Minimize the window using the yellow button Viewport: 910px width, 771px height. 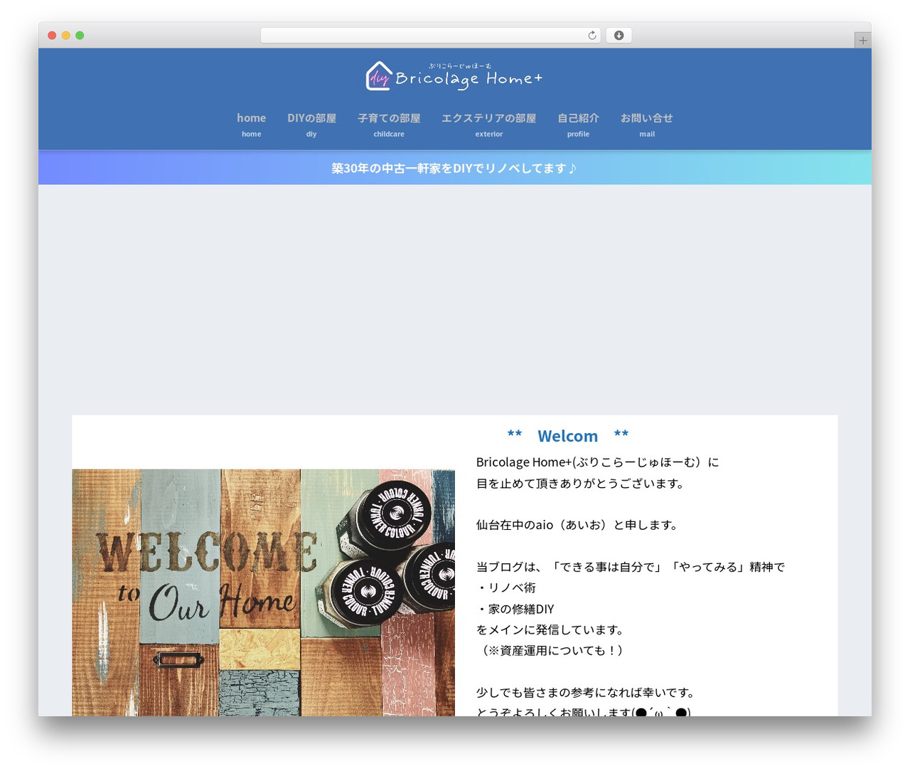point(65,36)
